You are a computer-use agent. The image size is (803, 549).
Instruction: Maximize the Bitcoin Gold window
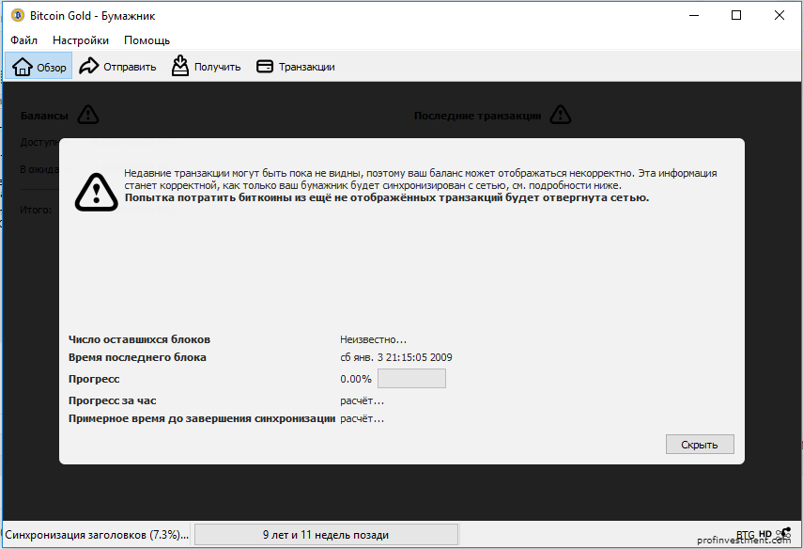tap(736, 15)
